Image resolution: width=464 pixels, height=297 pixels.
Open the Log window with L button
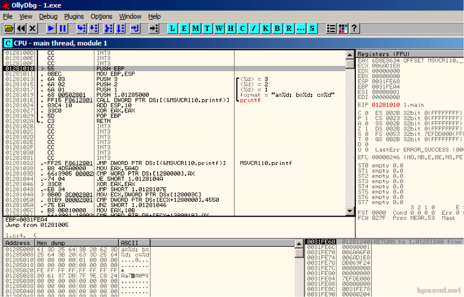[173, 29]
